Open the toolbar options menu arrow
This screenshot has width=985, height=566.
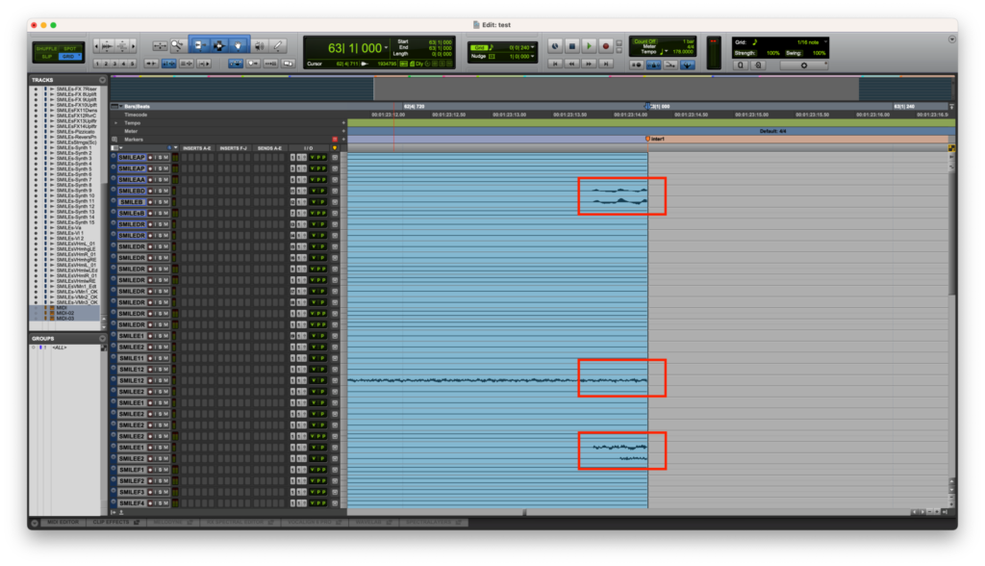[x=951, y=39]
